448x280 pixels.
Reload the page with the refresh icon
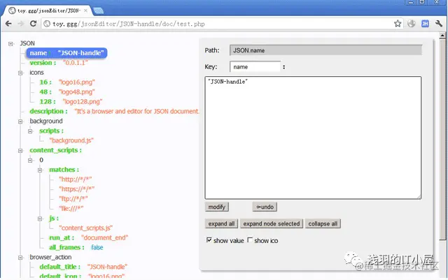pyautogui.click(x=33, y=23)
